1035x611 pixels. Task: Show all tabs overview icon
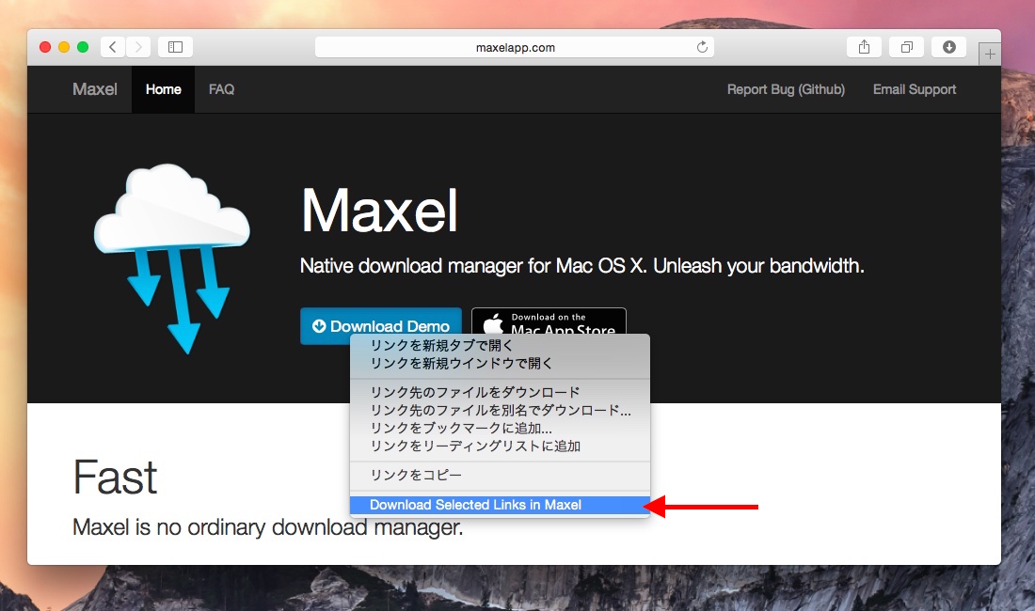click(x=907, y=47)
